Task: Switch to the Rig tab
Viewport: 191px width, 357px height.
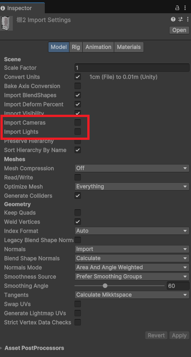Action: [x=76, y=47]
